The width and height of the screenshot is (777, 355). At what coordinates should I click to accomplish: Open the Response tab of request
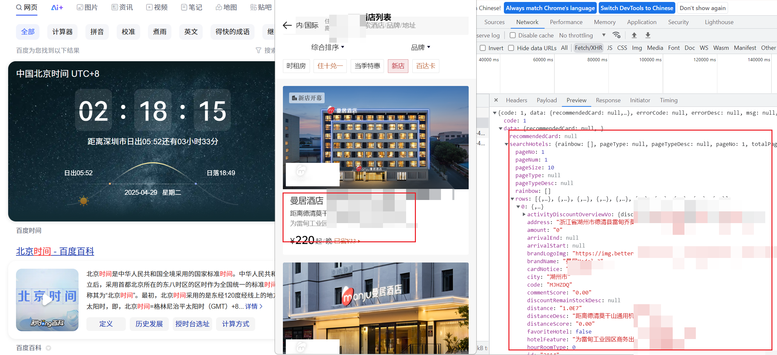[608, 100]
